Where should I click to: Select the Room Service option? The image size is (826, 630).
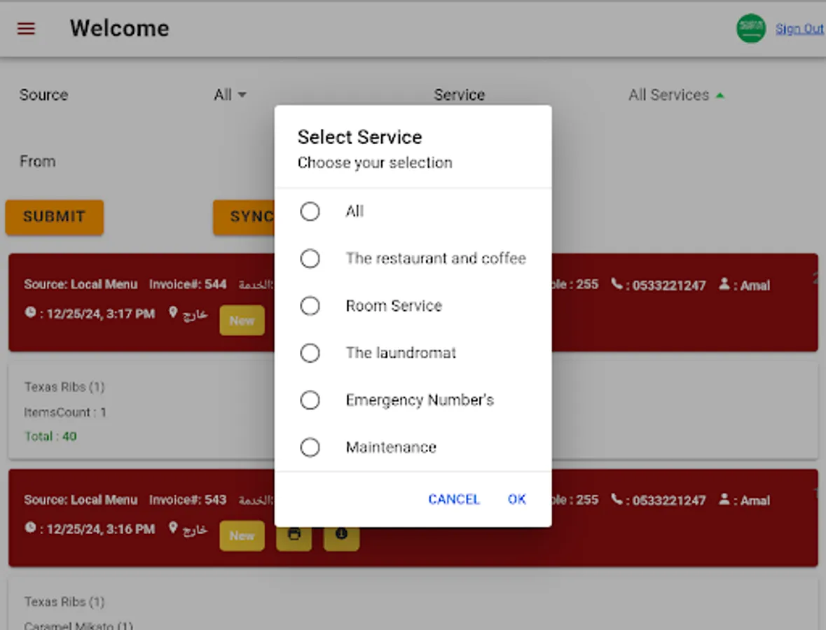pyautogui.click(x=310, y=306)
